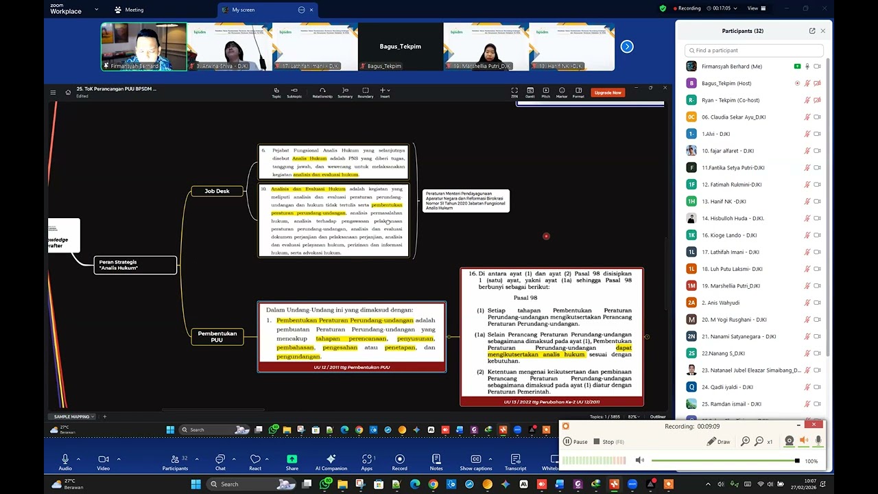Open the View menu in Zoom

point(757,8)
